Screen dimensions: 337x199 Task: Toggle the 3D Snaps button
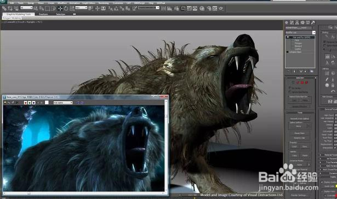[x=110, y=8]
